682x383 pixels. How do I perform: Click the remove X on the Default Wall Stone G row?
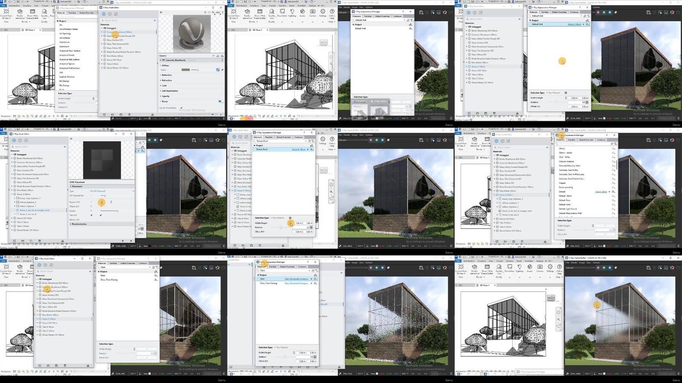pos(584,24)
